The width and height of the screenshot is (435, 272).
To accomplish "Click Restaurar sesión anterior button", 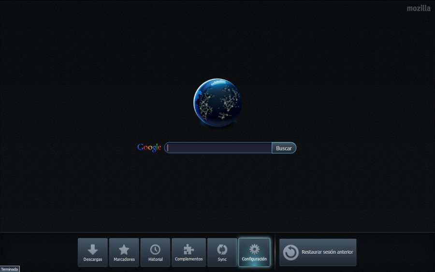I will coord(318,252).
